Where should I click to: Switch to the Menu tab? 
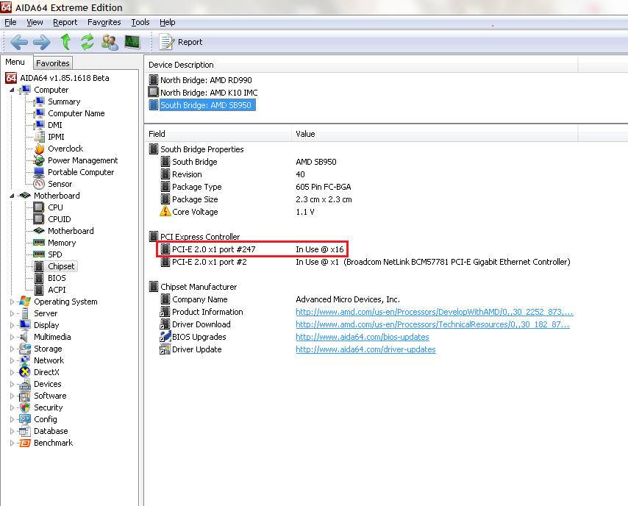[x=15, y=62]
